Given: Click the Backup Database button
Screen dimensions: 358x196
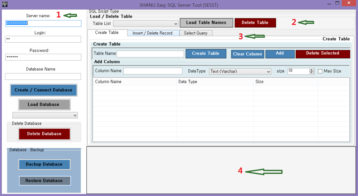Looking at the screenshot, I should click(44, 164).
